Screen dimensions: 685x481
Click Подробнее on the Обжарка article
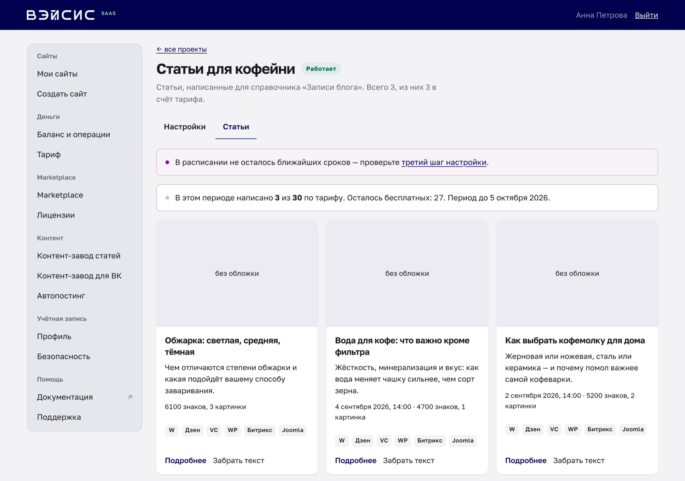tap(186, 460)
